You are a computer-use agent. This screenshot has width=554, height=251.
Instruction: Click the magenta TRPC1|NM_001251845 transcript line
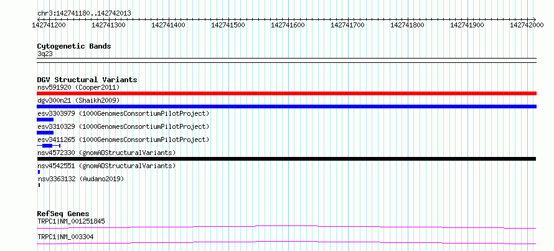[286, 227]
